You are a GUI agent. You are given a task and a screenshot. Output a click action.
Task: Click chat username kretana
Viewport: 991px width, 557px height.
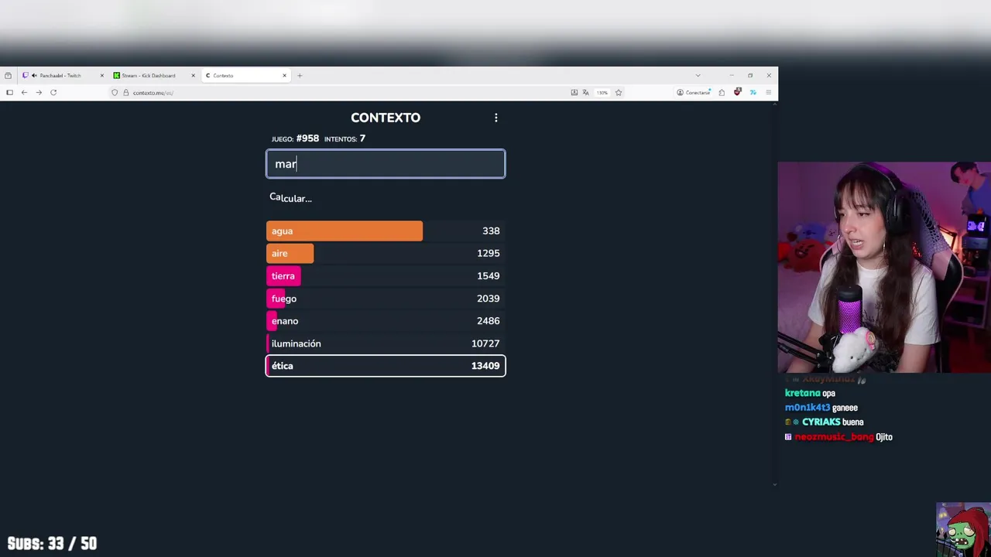[x=802, y=393]
